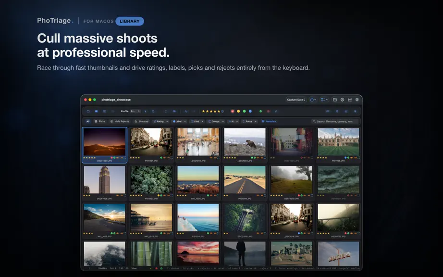Screen dimensions: 443x277
Task: Toggle eye icon on _DSC1002.JPG card
Action: pyautogui.click(x=211, y=158)
